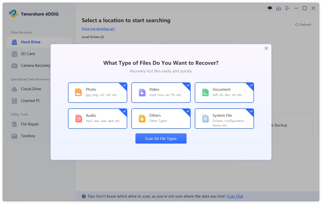
Task: Open the AI assistant robot icon
Action: [270, 8]
